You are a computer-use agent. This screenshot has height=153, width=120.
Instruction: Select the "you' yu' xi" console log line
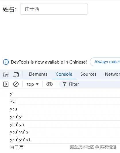(x=20, y=140)
